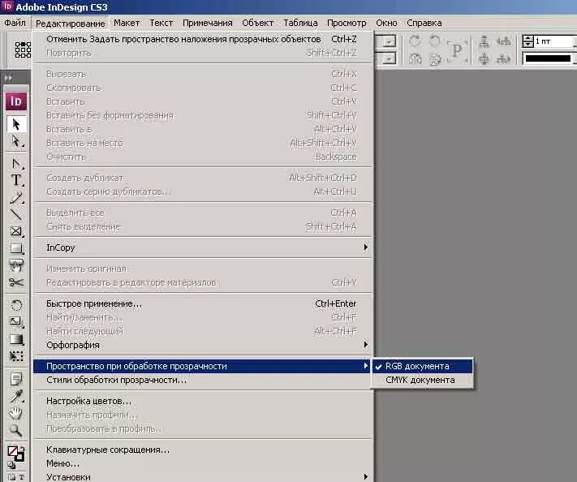Select the Note tool
This screenshot has height=482, width=577.
coord(15,379)
